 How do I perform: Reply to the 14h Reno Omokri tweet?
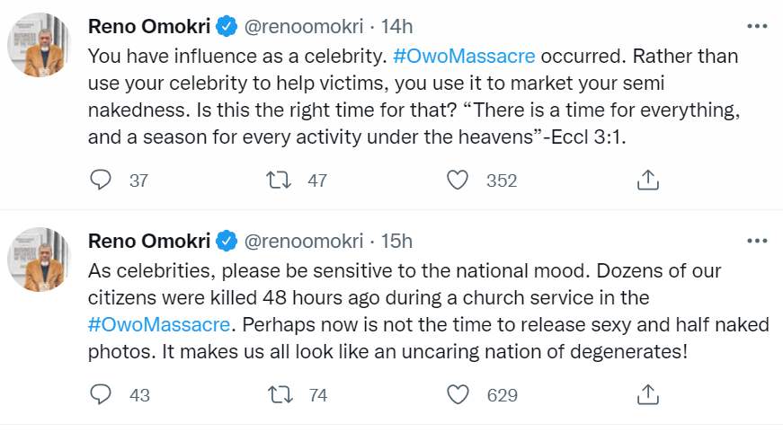(102, 181)
